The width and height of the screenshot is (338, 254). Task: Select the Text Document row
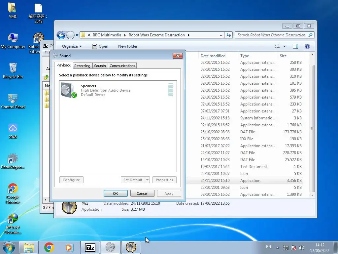tap(245, 167)
